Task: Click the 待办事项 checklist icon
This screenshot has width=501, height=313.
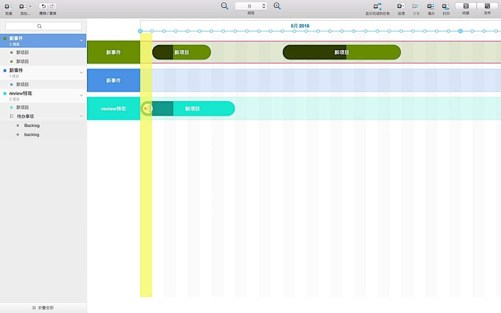Action: tap(12, 116)
